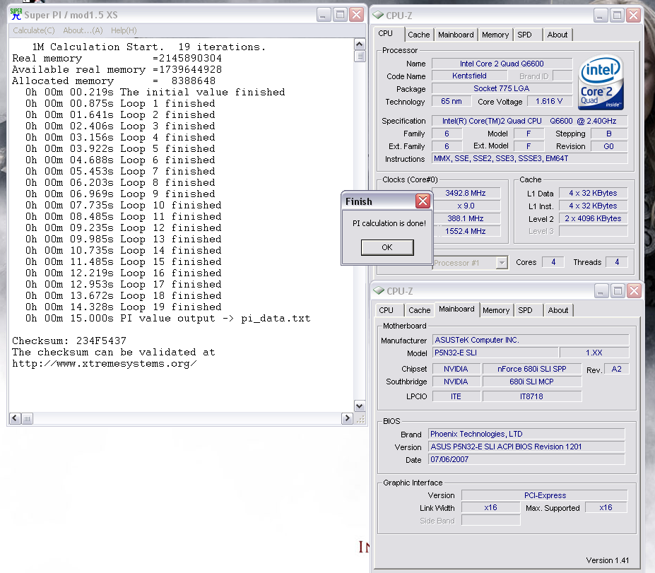This screenshot has width=655, height=573.
Task: Click the ASUSTeK Computer INC. manufacturer field
Action: 531,340
